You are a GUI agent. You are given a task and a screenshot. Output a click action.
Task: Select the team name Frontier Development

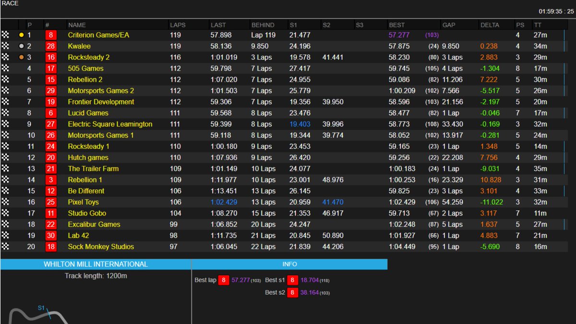tap(101, 102)
